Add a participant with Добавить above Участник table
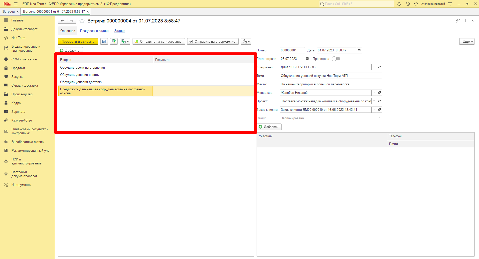The width and height of the screenshot is (479, 259). (x=269, y=127)
